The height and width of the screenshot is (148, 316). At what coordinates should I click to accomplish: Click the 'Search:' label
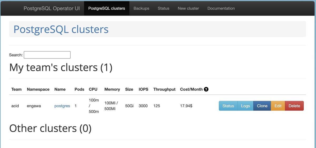pos(16,55)
